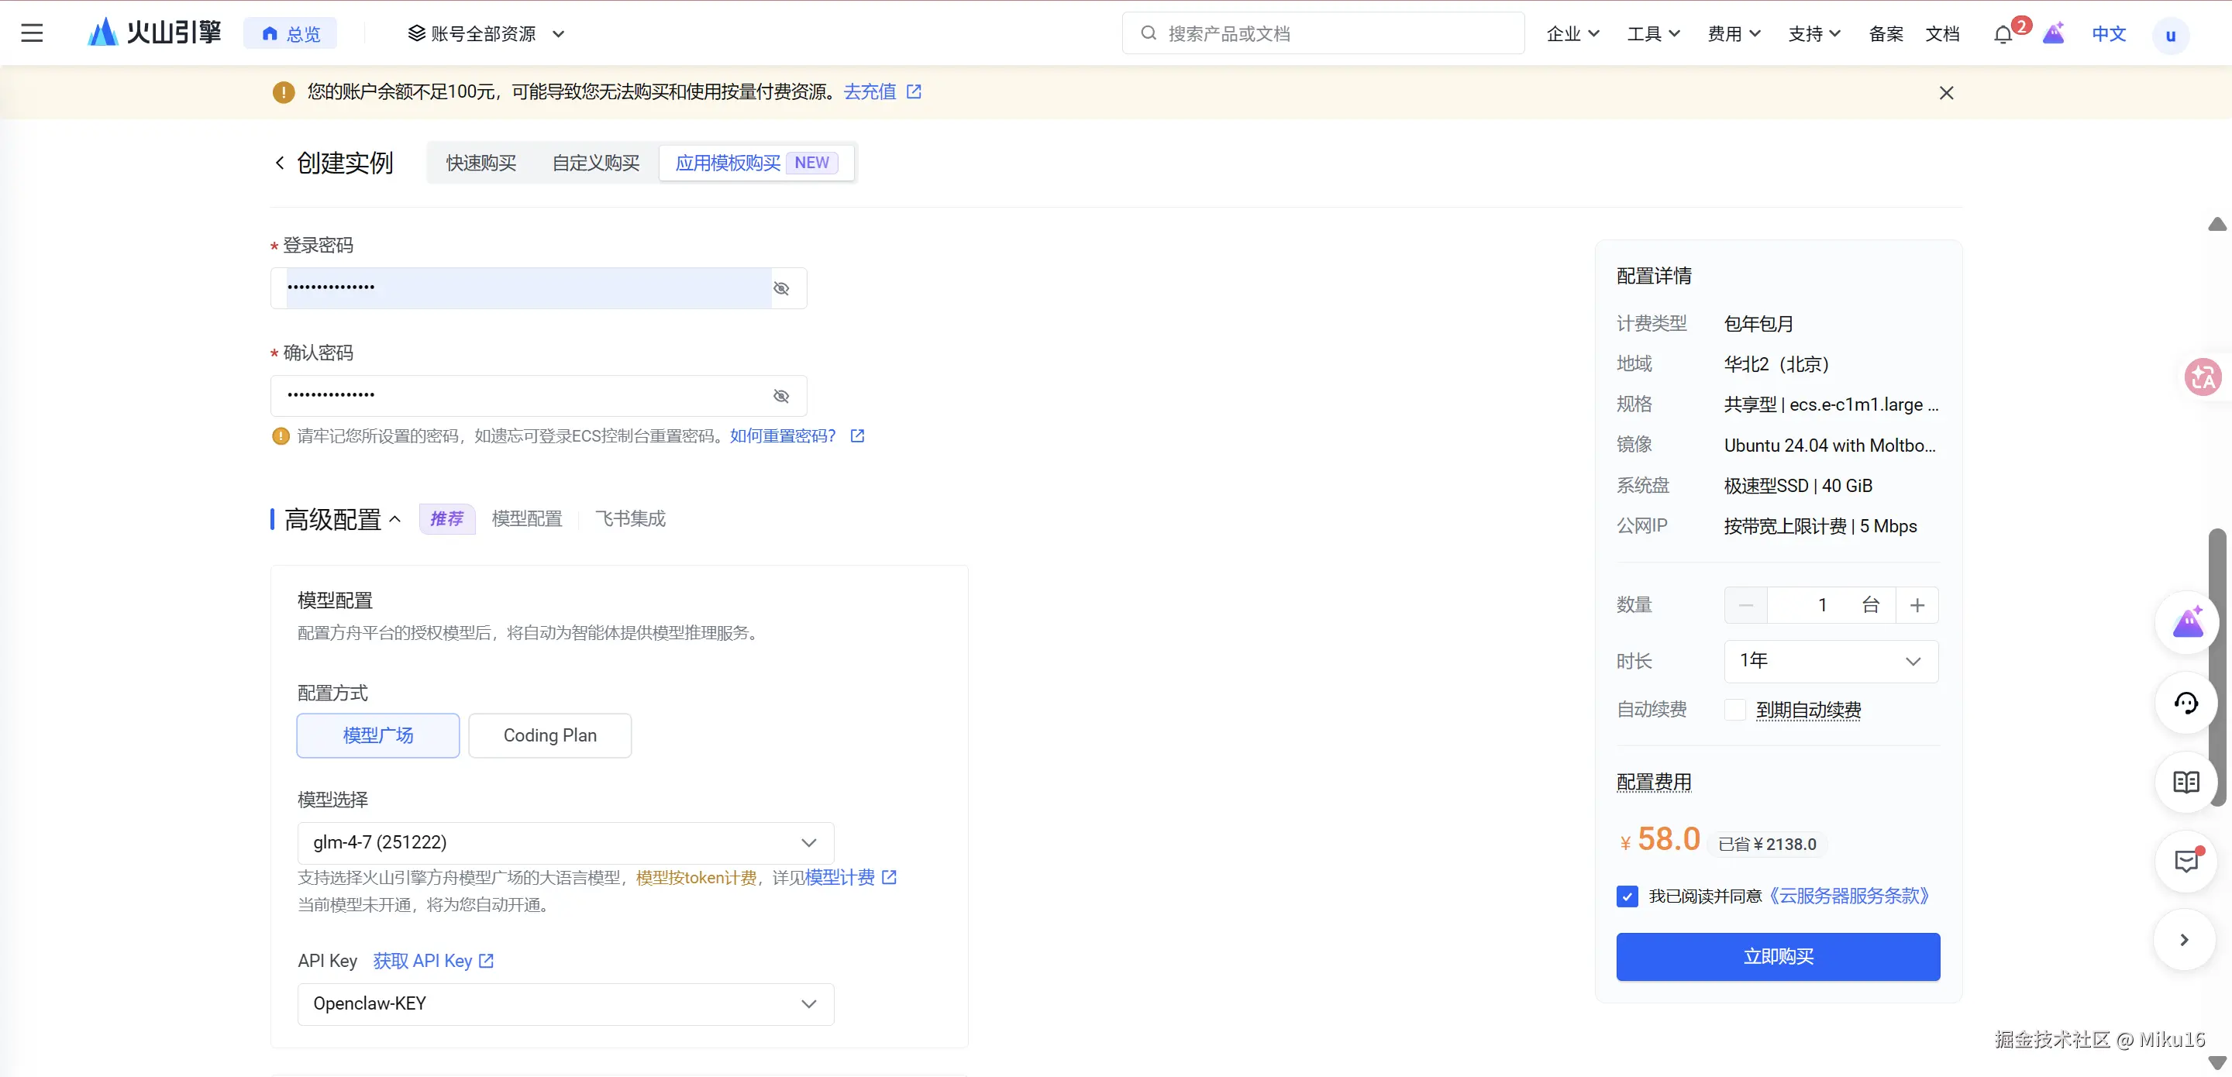Click the customer service headset icon
The image size is (2232, 1077).
tap(2185, 703)
